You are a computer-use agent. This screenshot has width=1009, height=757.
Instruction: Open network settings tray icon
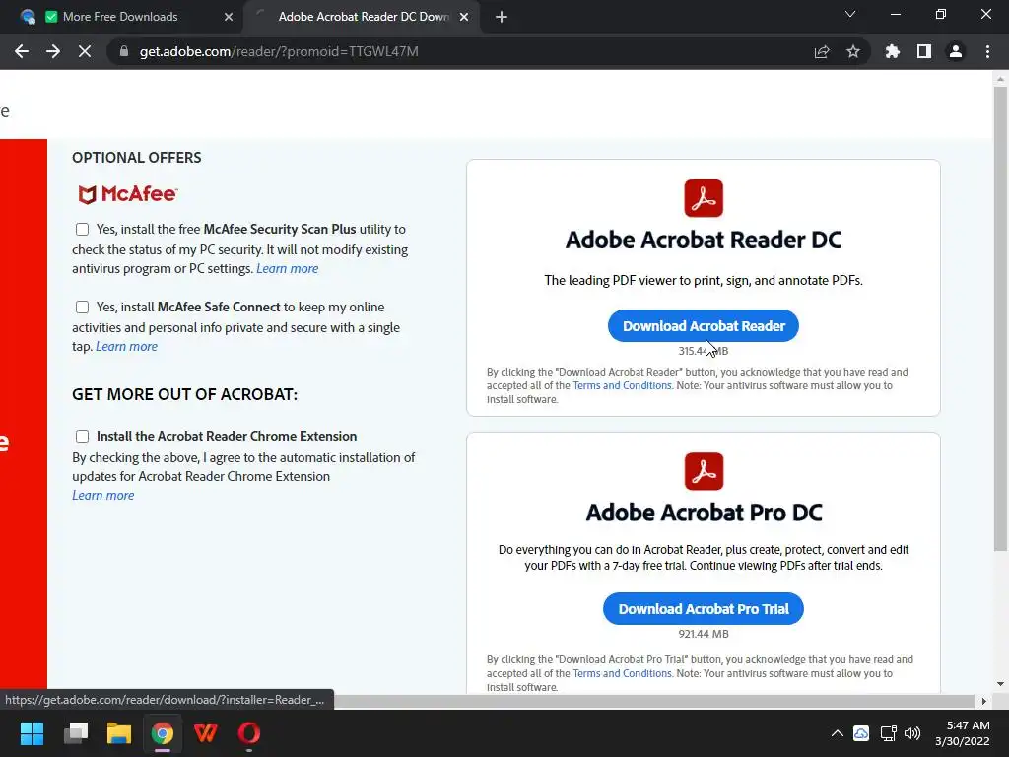click(888, 733)
